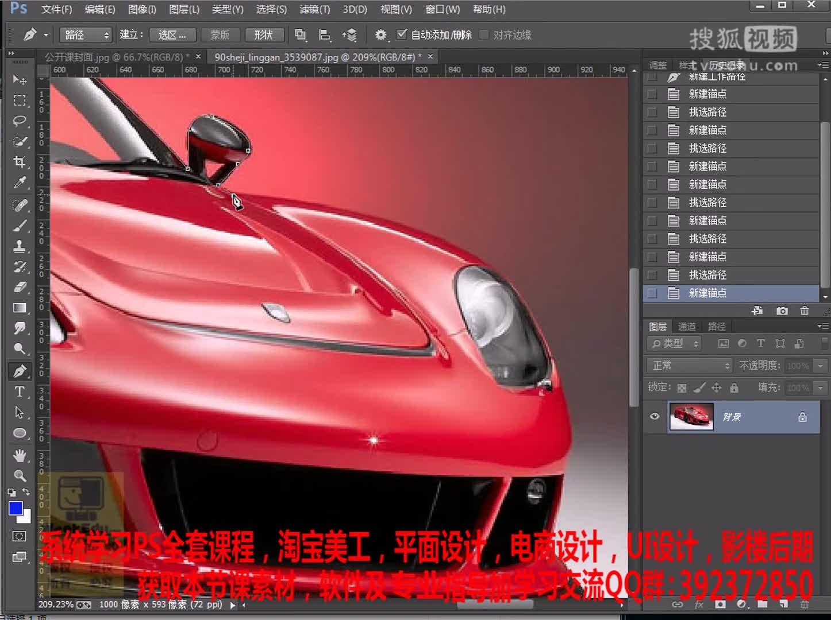The height and width of the screenshot is (620, 831).
Task: Toggle Quick Mask mode
Action: [x=20, y=536]
